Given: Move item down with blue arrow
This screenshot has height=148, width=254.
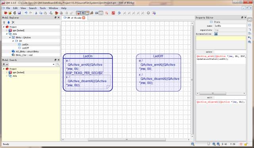Looking at the screenshot, I should click(9, 22).
